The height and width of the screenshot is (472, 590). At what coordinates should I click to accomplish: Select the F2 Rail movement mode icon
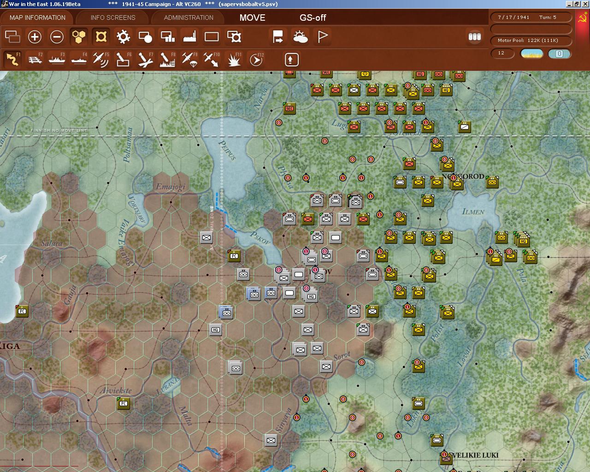[35, 59]
